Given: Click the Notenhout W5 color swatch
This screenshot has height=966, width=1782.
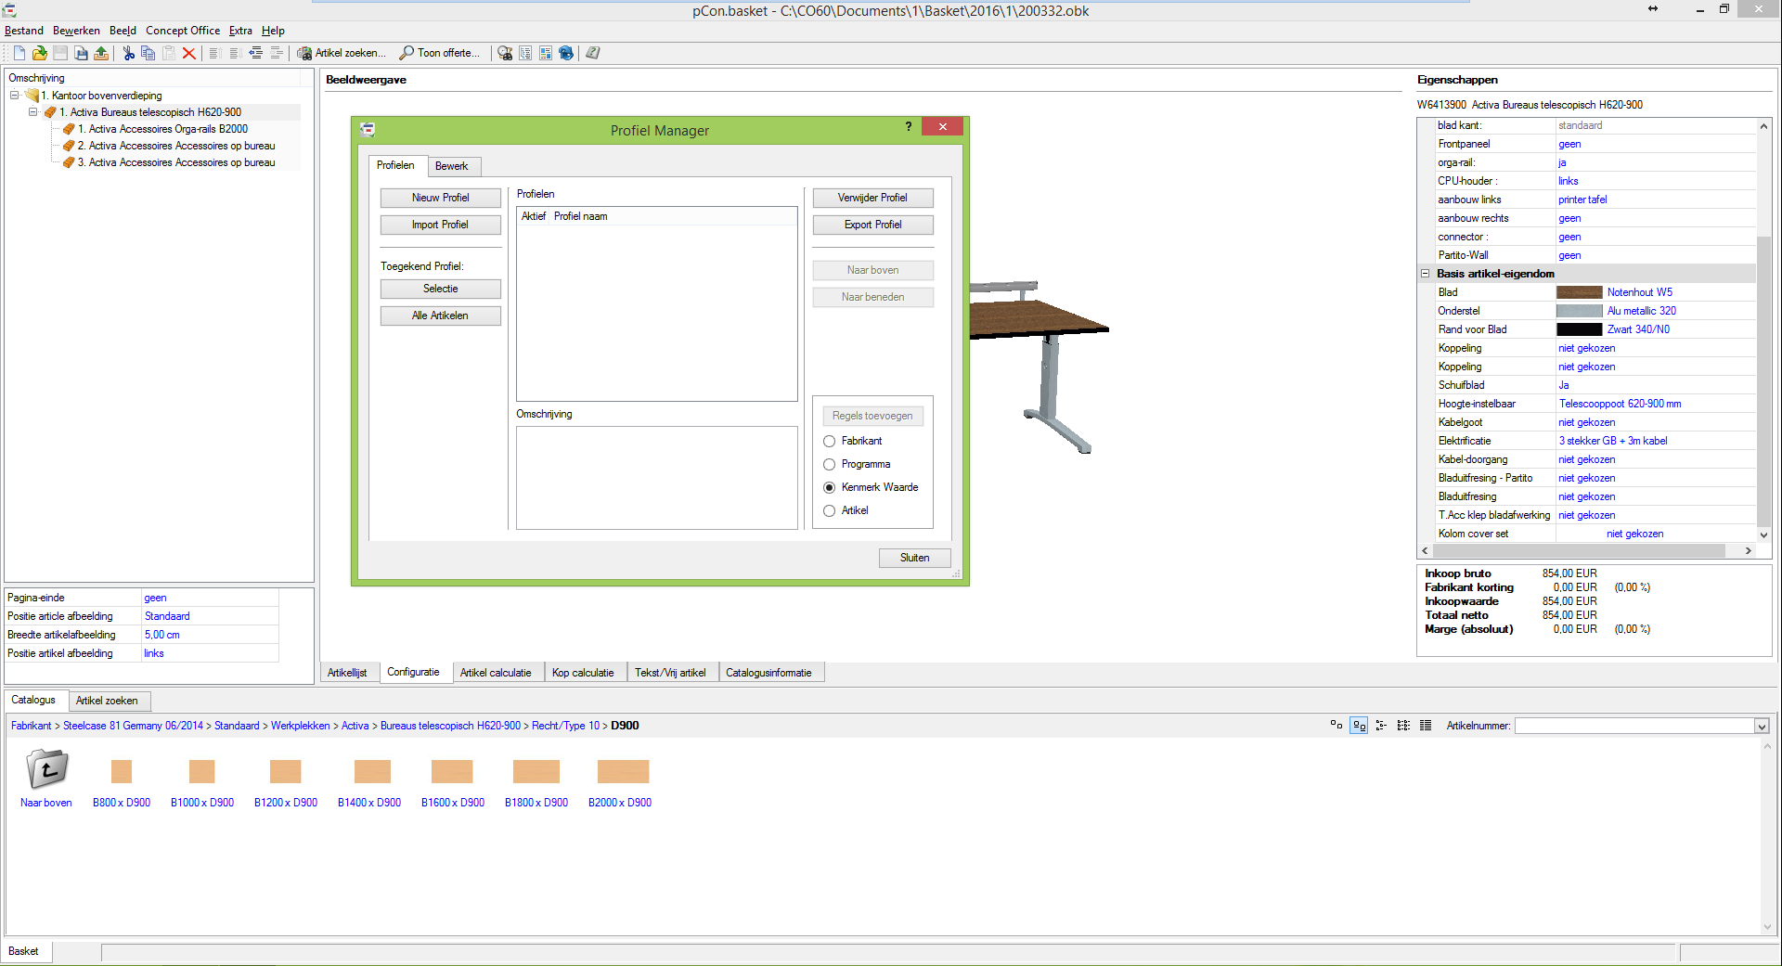Looking at the screenshot, I should pyautogui.click(x=1579, y=292).
